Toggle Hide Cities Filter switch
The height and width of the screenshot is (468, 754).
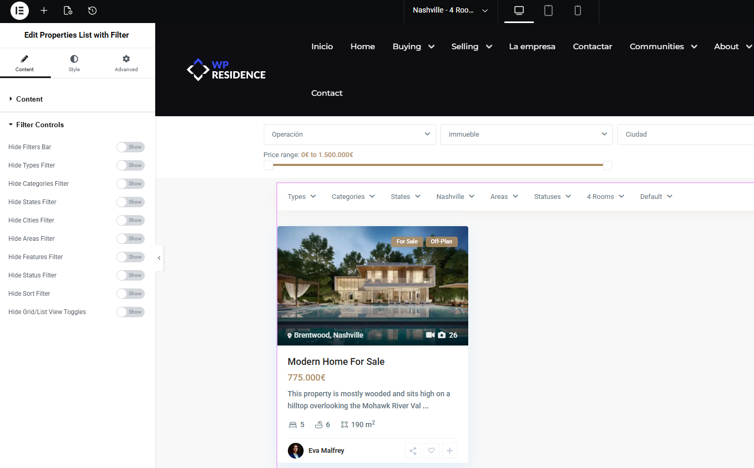pos(131,220)
